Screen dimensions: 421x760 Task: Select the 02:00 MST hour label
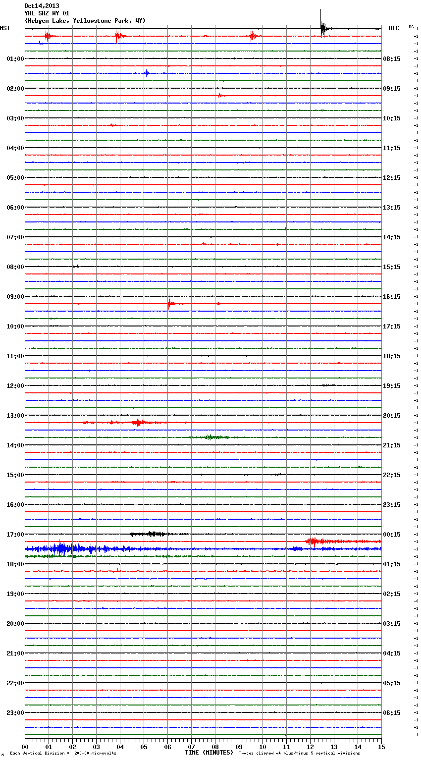(x=15, y=88)
